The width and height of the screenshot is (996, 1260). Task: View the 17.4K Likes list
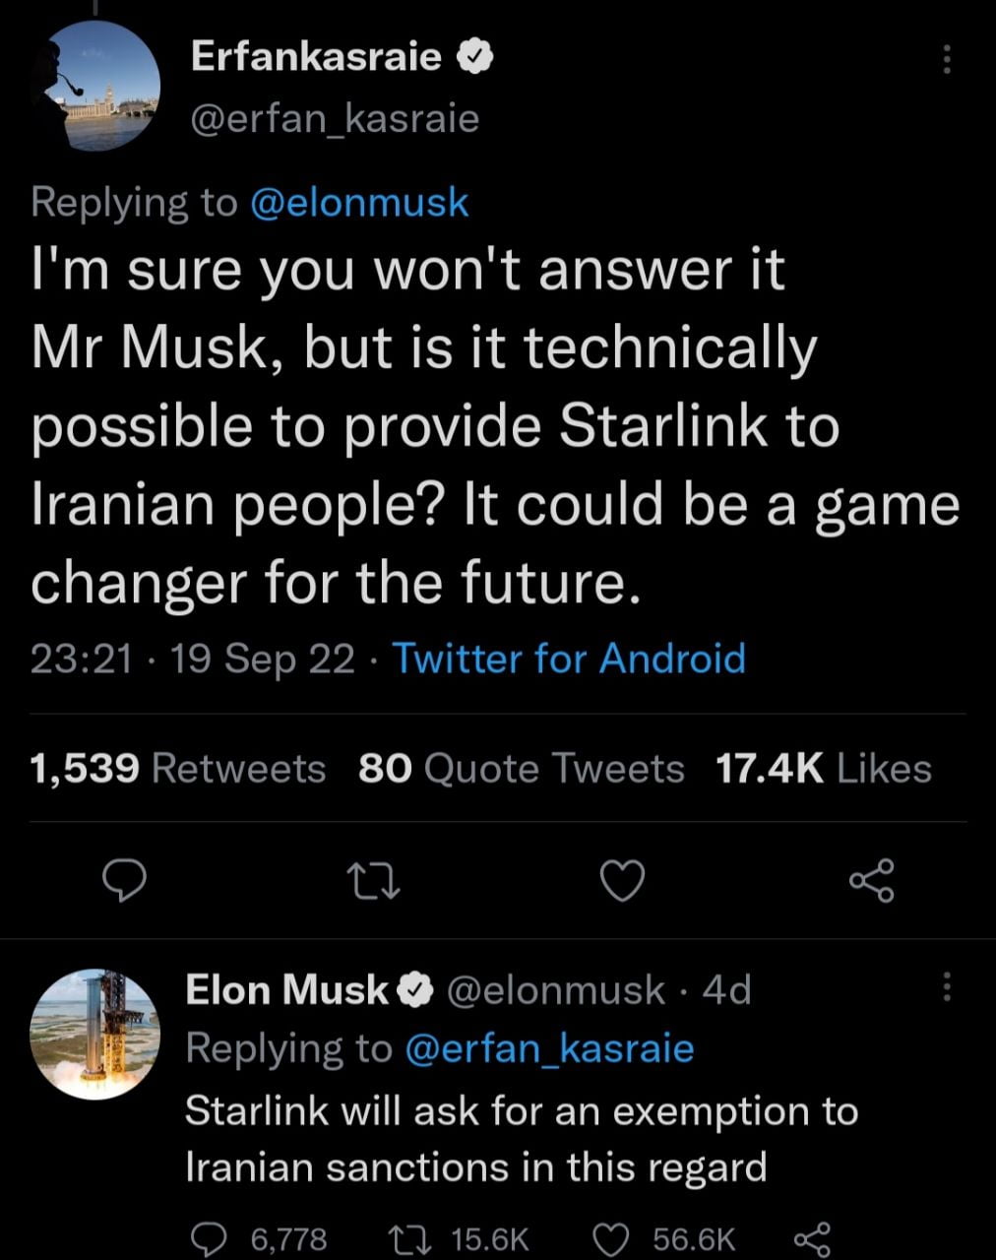click(x=823, y=768)
